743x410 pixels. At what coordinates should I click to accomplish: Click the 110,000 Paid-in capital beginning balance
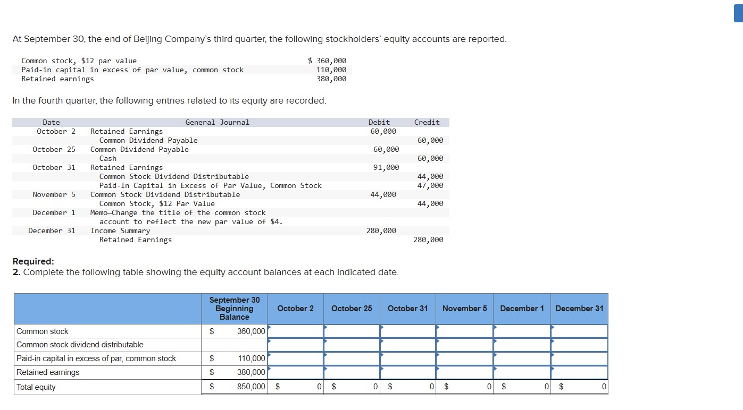click(x=251, y=358)
